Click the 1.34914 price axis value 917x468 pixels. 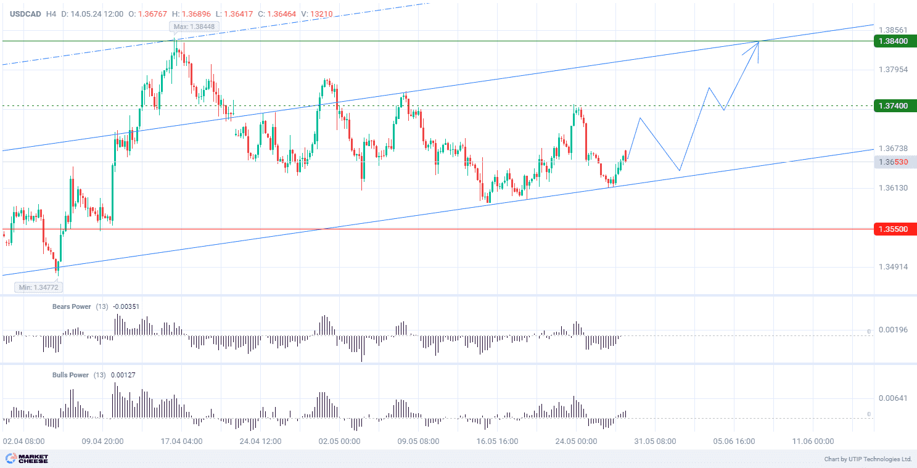tap(892, 267)
